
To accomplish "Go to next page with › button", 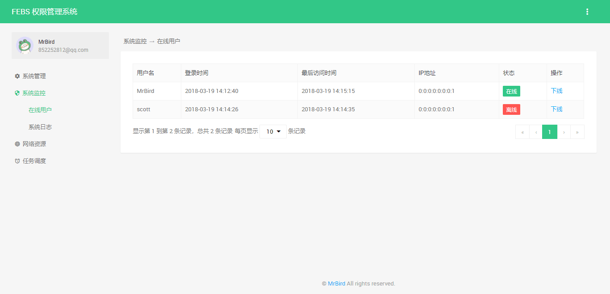I will point(564,132).
